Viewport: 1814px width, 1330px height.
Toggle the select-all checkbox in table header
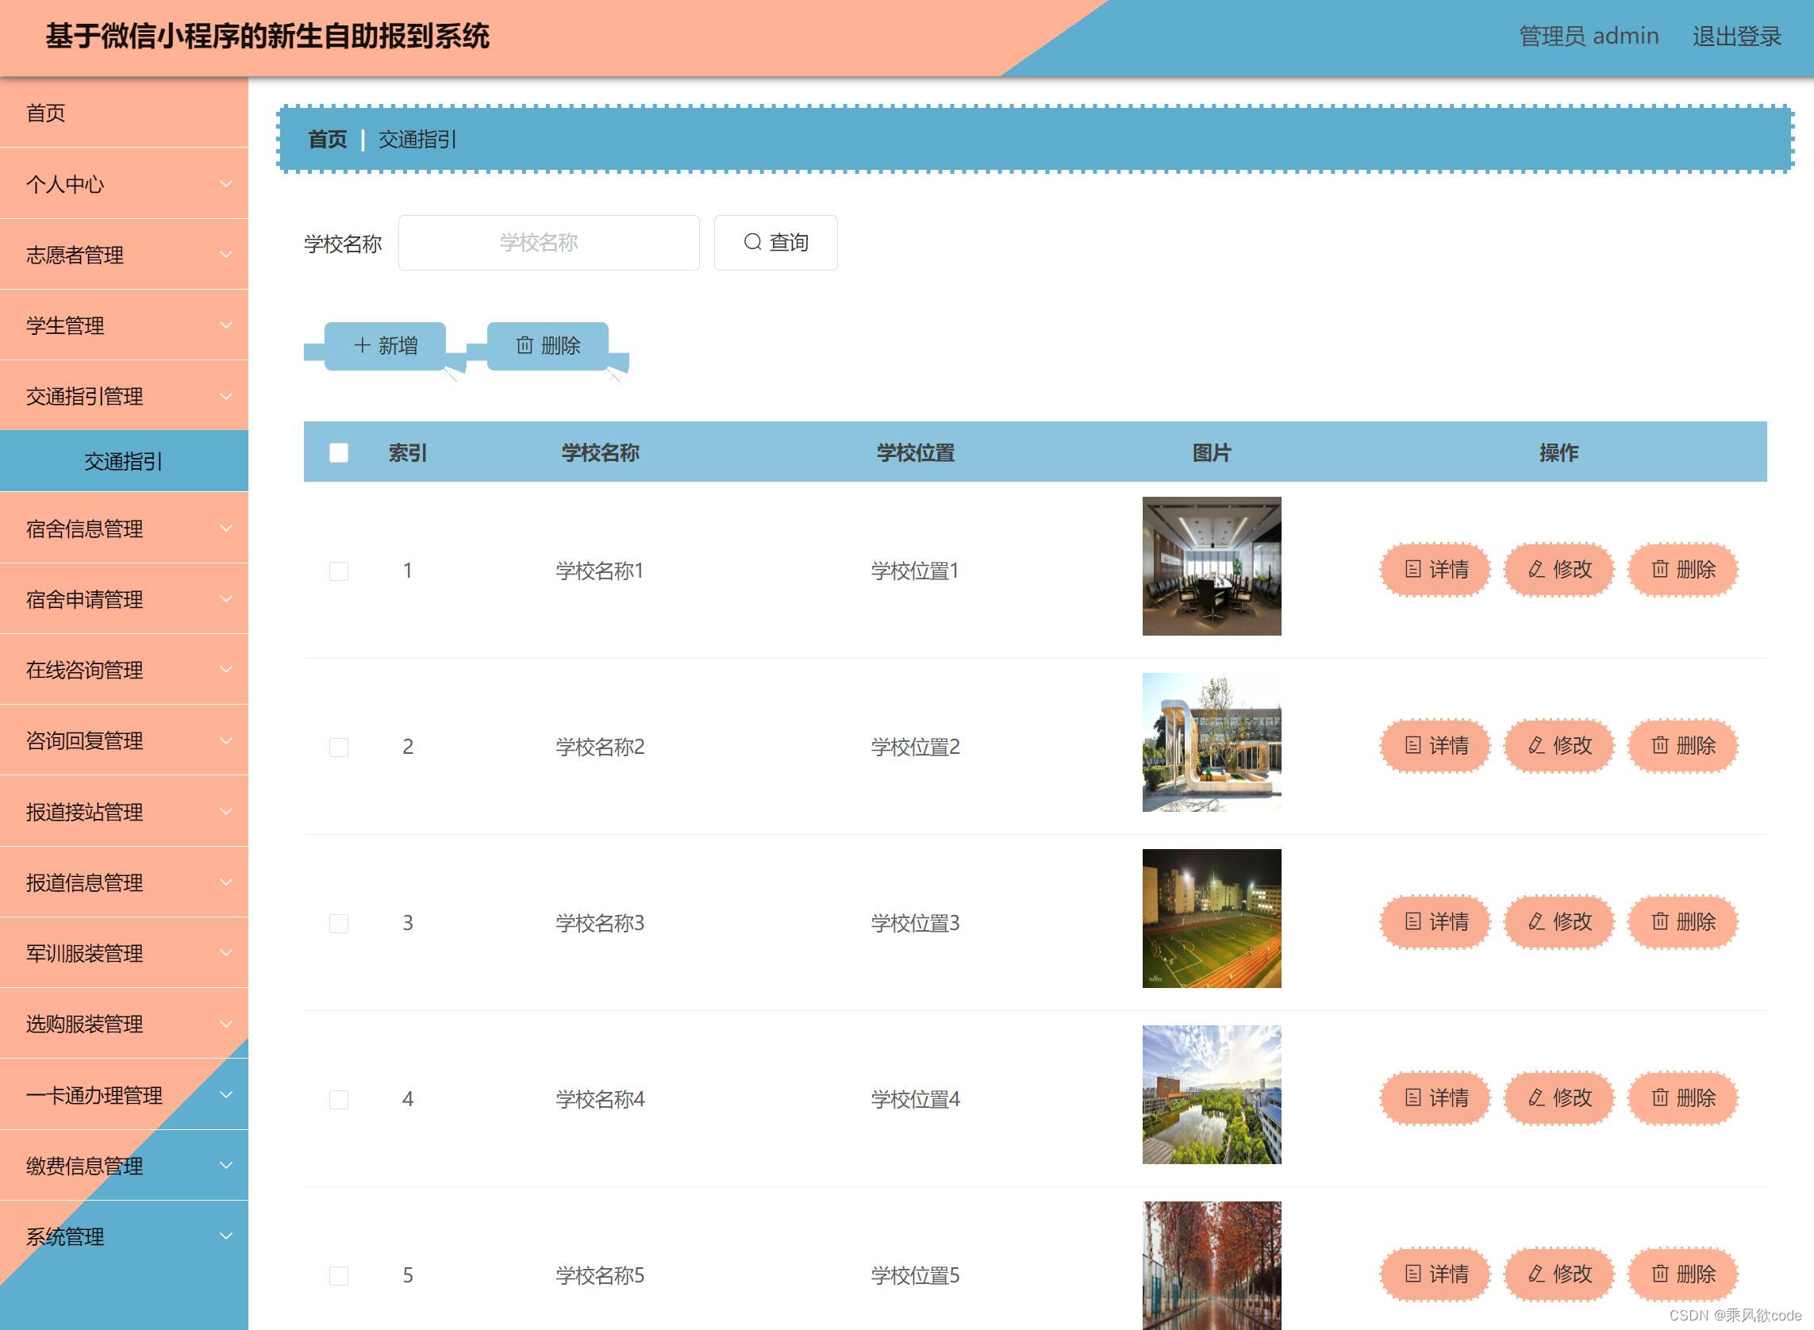coord(339,452)
